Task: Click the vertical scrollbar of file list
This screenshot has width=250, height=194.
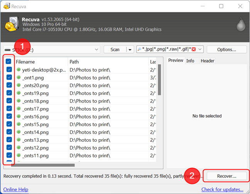Action: tap(159, 80)
